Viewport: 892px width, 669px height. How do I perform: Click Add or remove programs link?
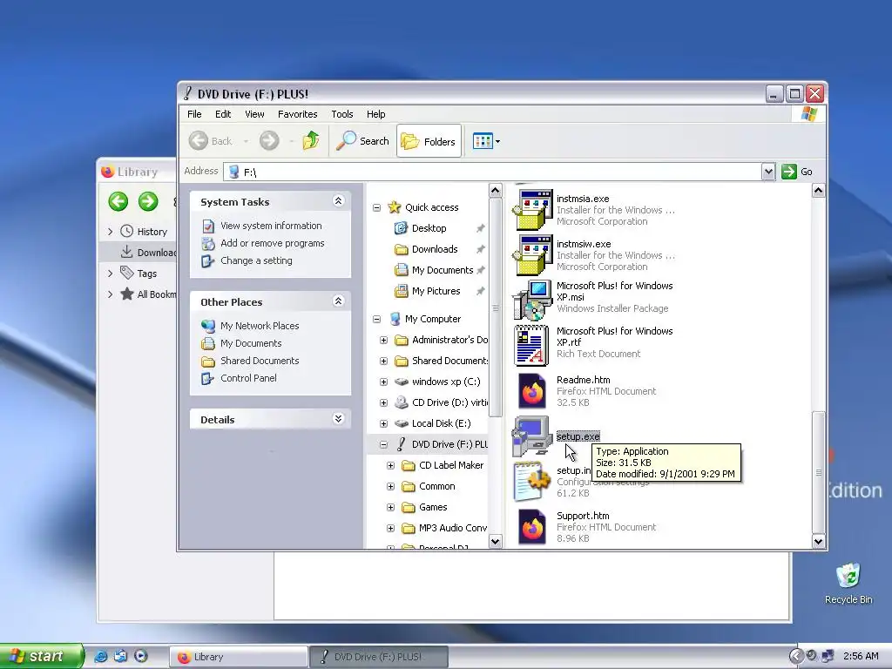[x=272, y=244]
